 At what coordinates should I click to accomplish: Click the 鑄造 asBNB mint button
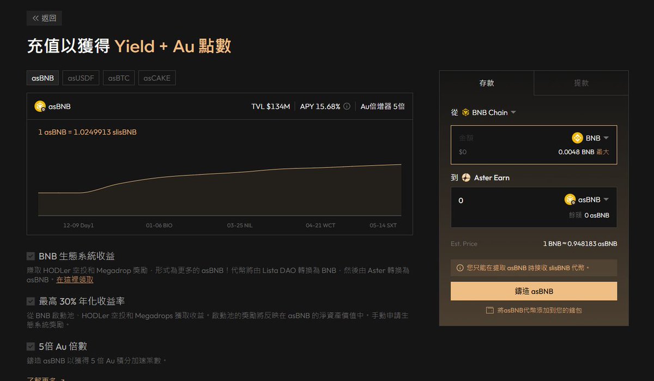click(x=534, y=291)
